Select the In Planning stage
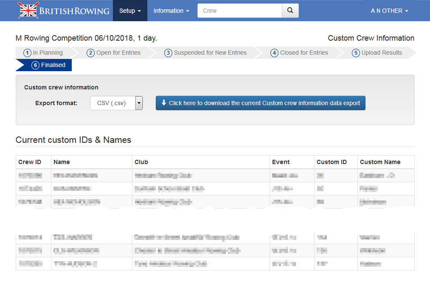Image resolution: width=430 pixels, height=284 pixels. (x=43, y=53)
